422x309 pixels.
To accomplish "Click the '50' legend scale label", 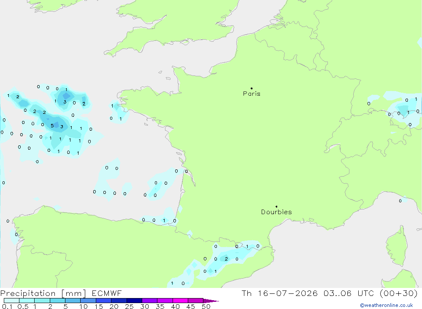I will point(206,306).
